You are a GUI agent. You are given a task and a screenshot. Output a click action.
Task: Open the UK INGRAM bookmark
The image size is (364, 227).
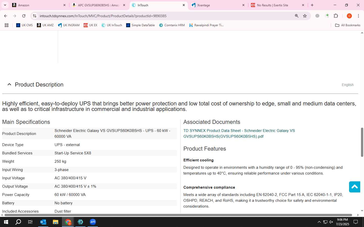pyautogui.click(x=69, y=25)
